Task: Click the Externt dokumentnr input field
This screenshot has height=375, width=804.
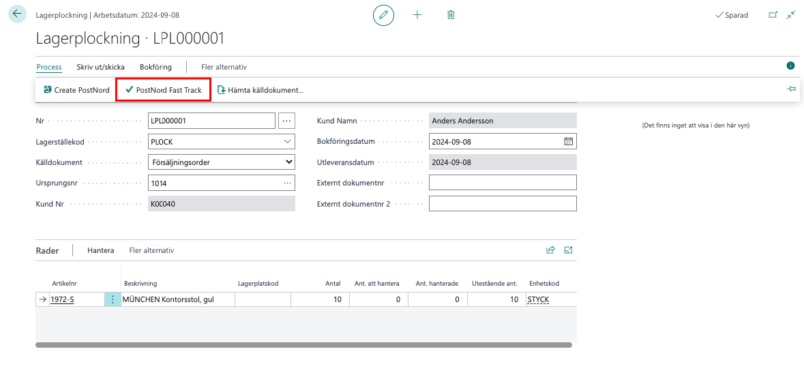Action: pos(503,183)
